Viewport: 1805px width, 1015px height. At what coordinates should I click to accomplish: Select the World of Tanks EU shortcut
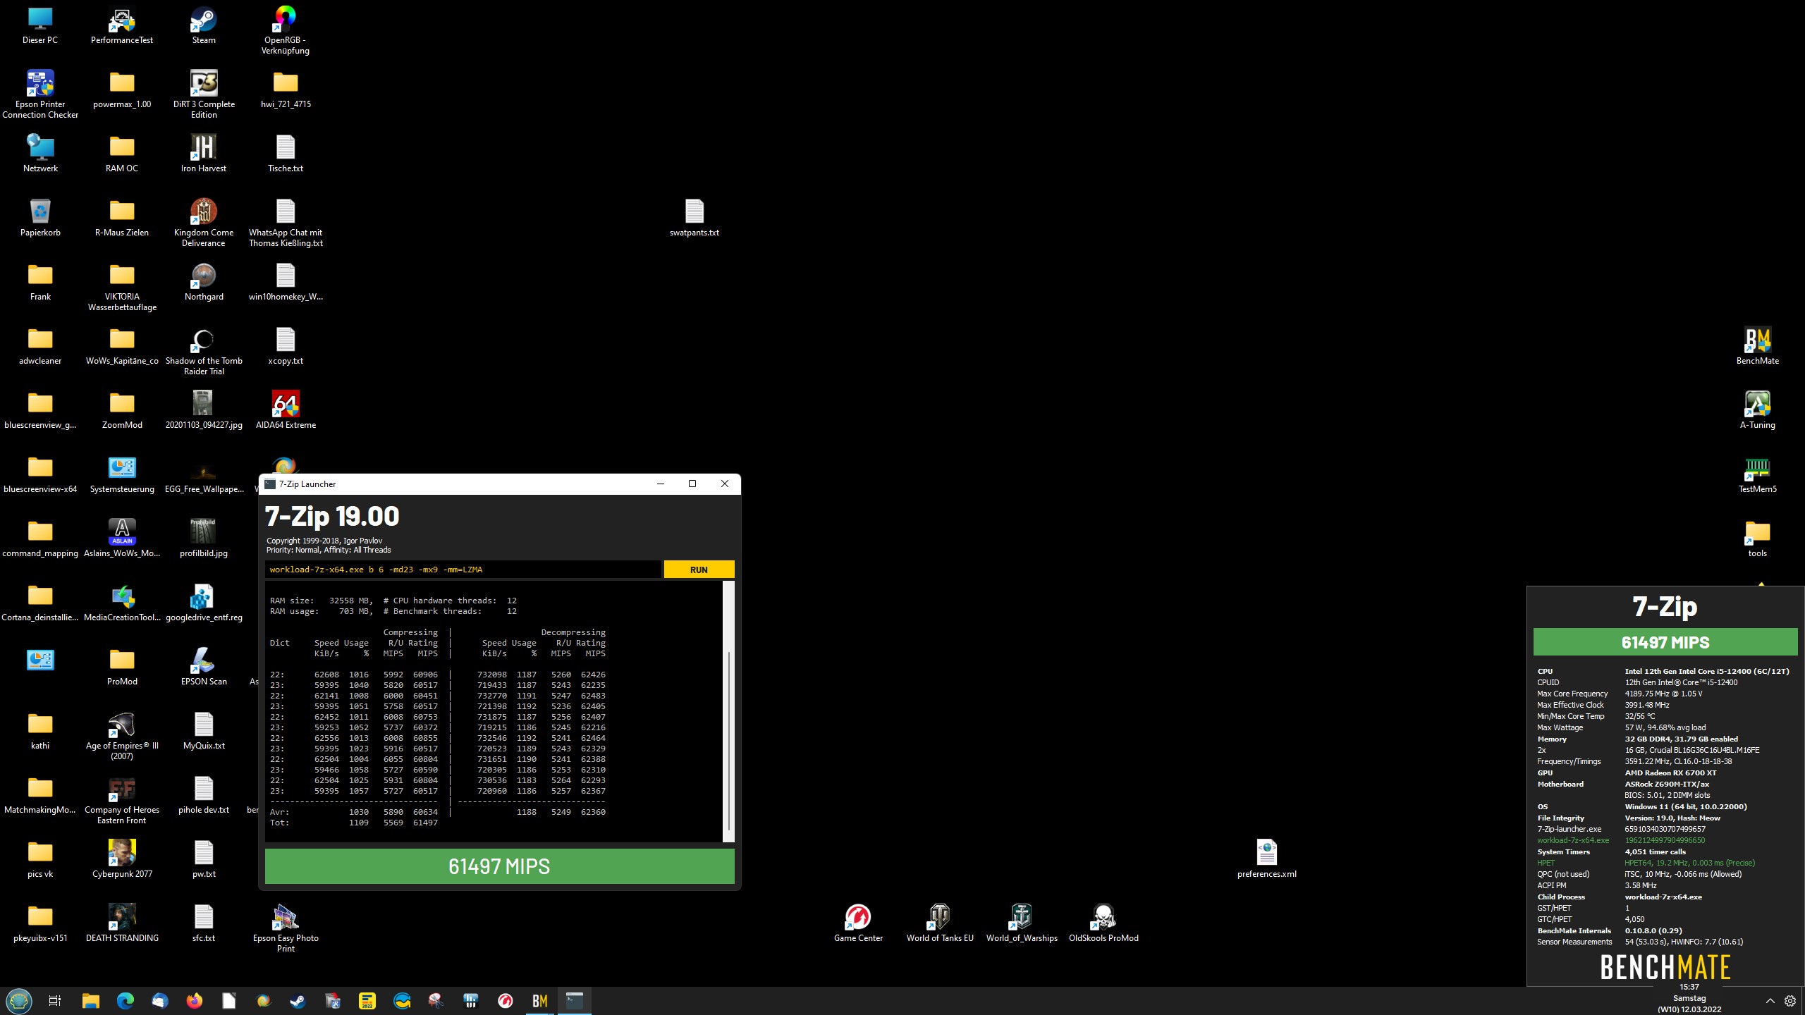pos(940,923)
